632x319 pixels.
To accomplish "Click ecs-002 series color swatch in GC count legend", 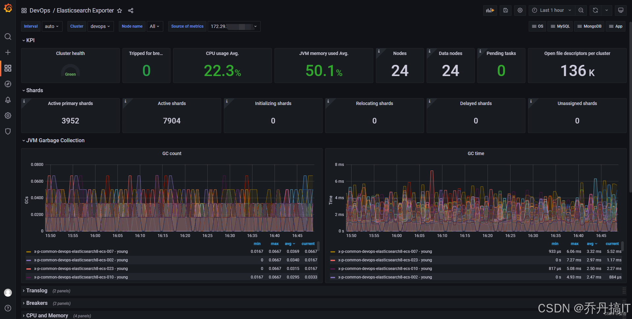I will (29, 260).
